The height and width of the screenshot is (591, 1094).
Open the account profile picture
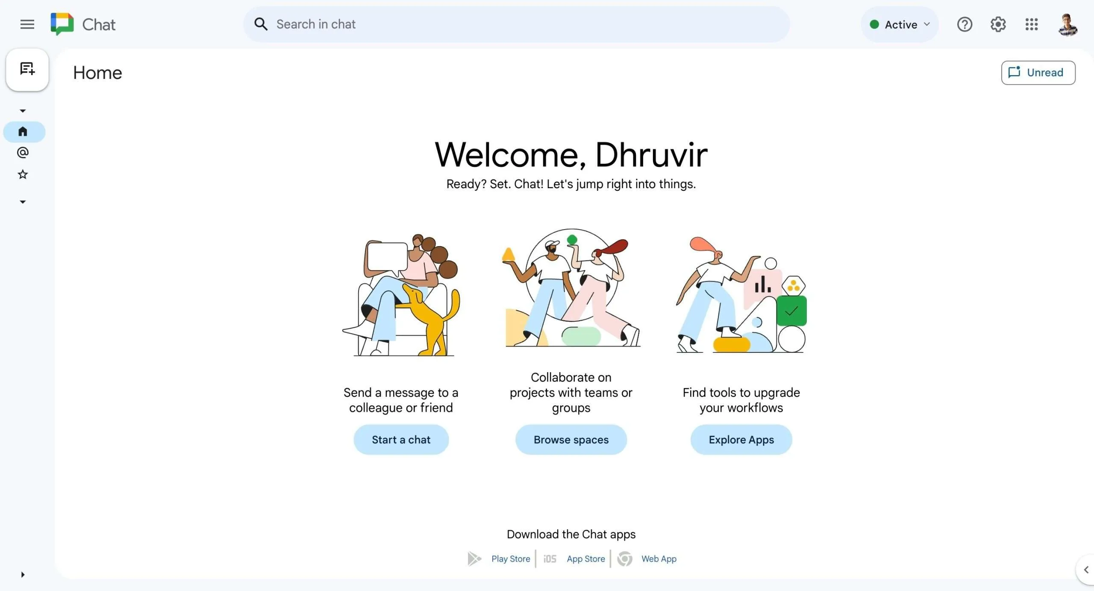click(1068, 24)
